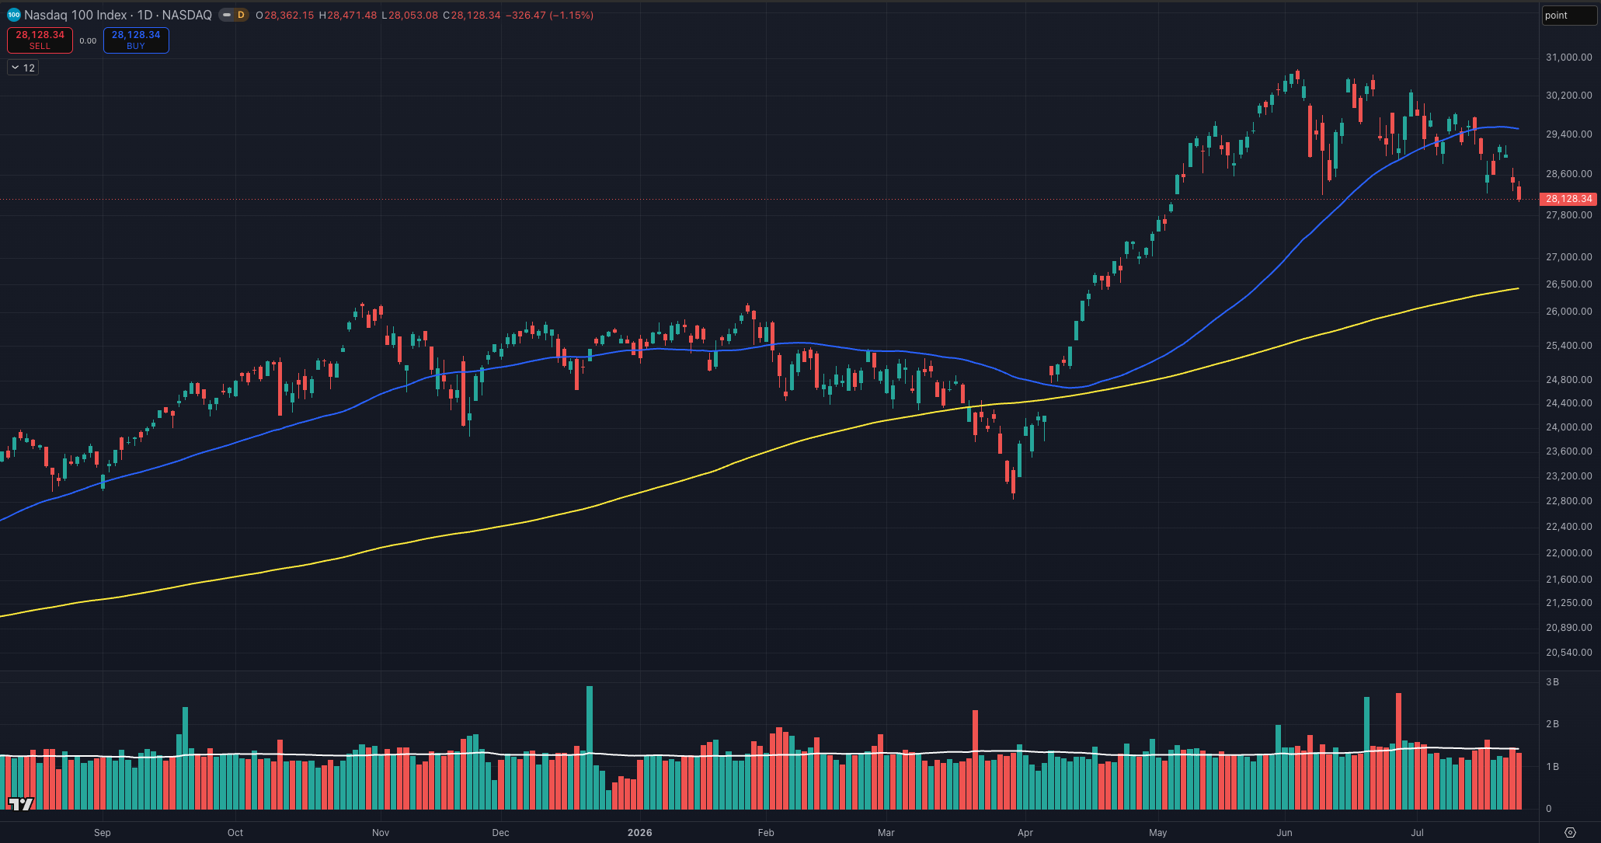Click the SELL 28,128.34 button
The width and height of the screenshot is (1601, 843).
(x=40, y=40)
